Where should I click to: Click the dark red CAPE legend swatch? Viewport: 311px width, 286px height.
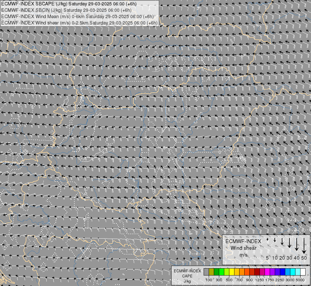point(257,272)
